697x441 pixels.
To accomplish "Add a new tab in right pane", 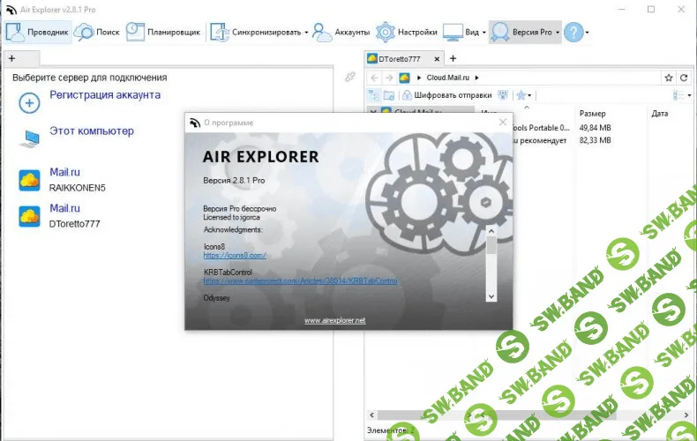I will 453,58.
